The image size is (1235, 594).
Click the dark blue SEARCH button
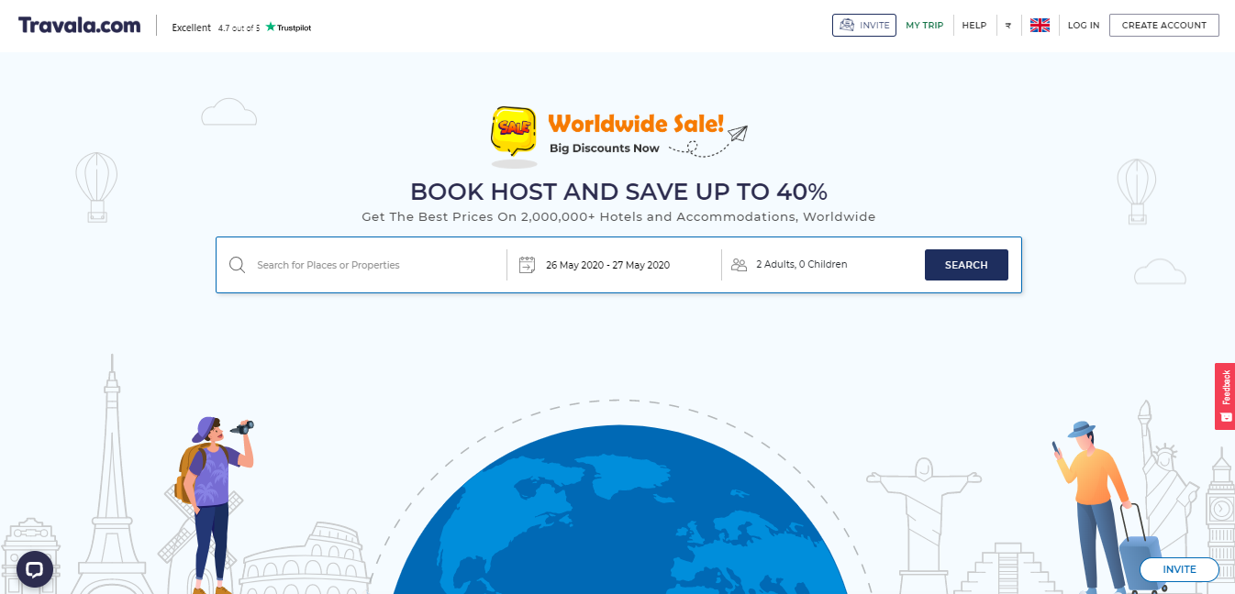[966, 265]
